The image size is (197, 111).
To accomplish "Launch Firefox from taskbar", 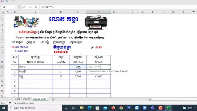I will [x=113, y=108].
